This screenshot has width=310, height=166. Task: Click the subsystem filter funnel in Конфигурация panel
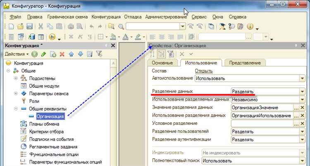[x=99, y=54]
